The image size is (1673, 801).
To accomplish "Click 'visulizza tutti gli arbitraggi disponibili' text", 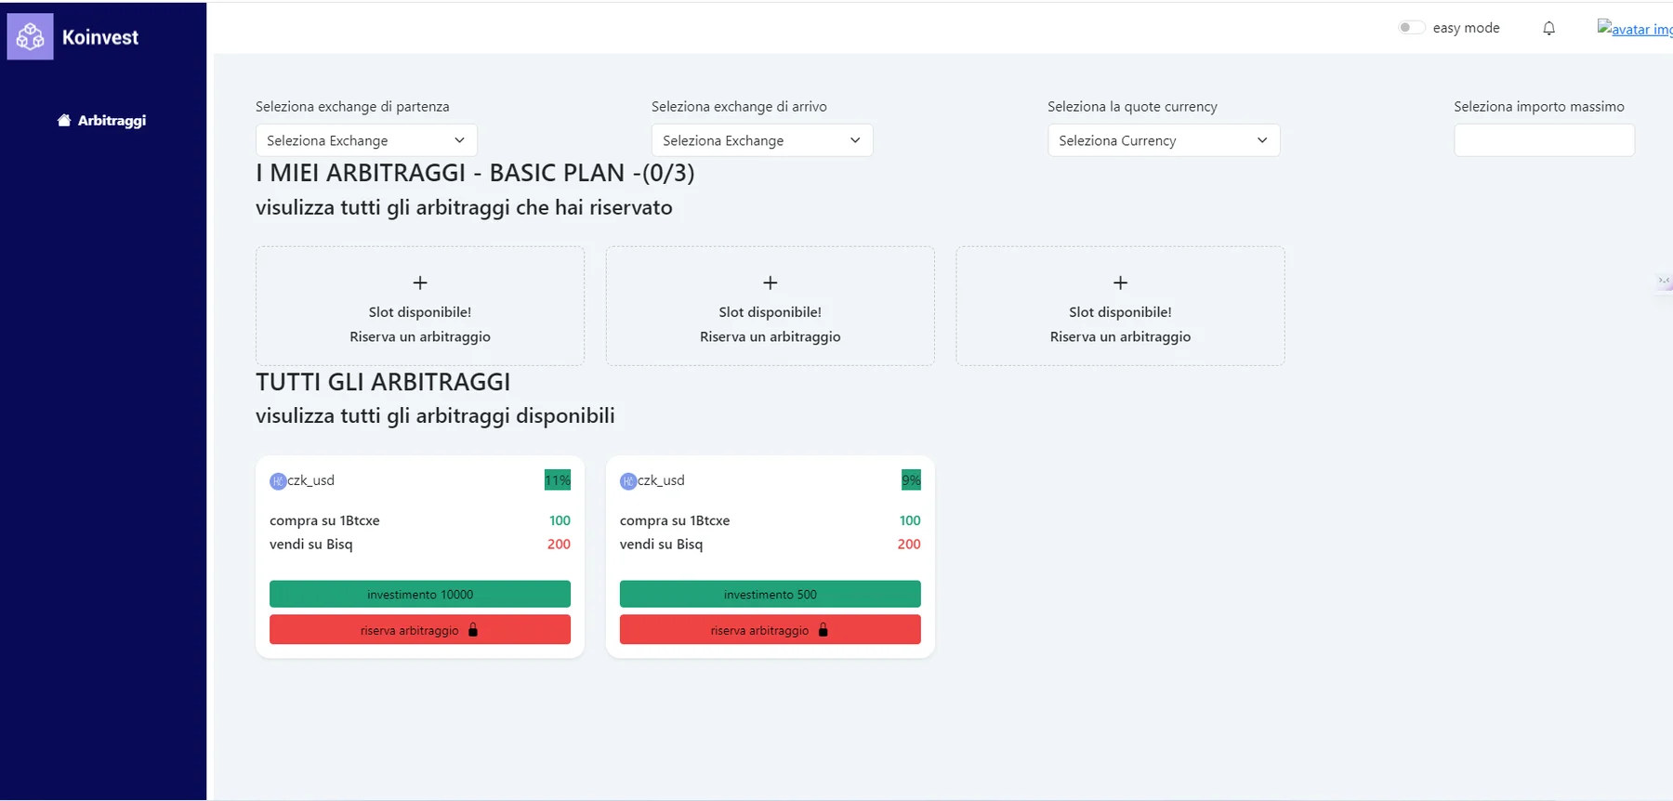I will 435,415.
